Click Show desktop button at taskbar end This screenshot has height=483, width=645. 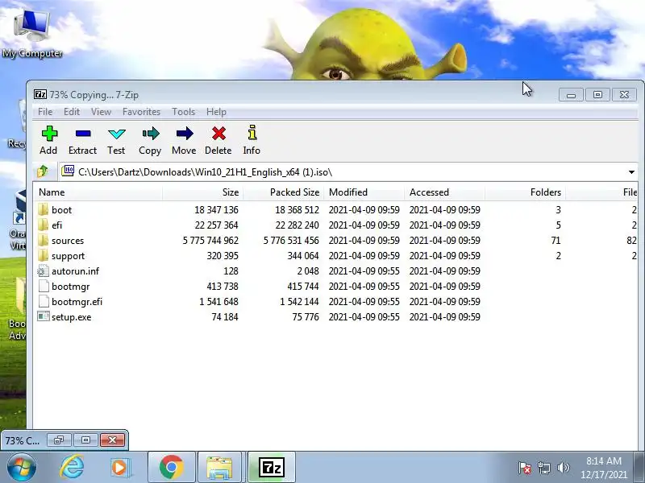(639, 468)
